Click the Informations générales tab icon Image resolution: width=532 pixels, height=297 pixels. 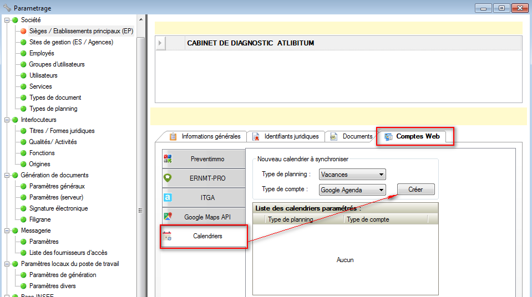pyautogui.click(x=173, y=136)
